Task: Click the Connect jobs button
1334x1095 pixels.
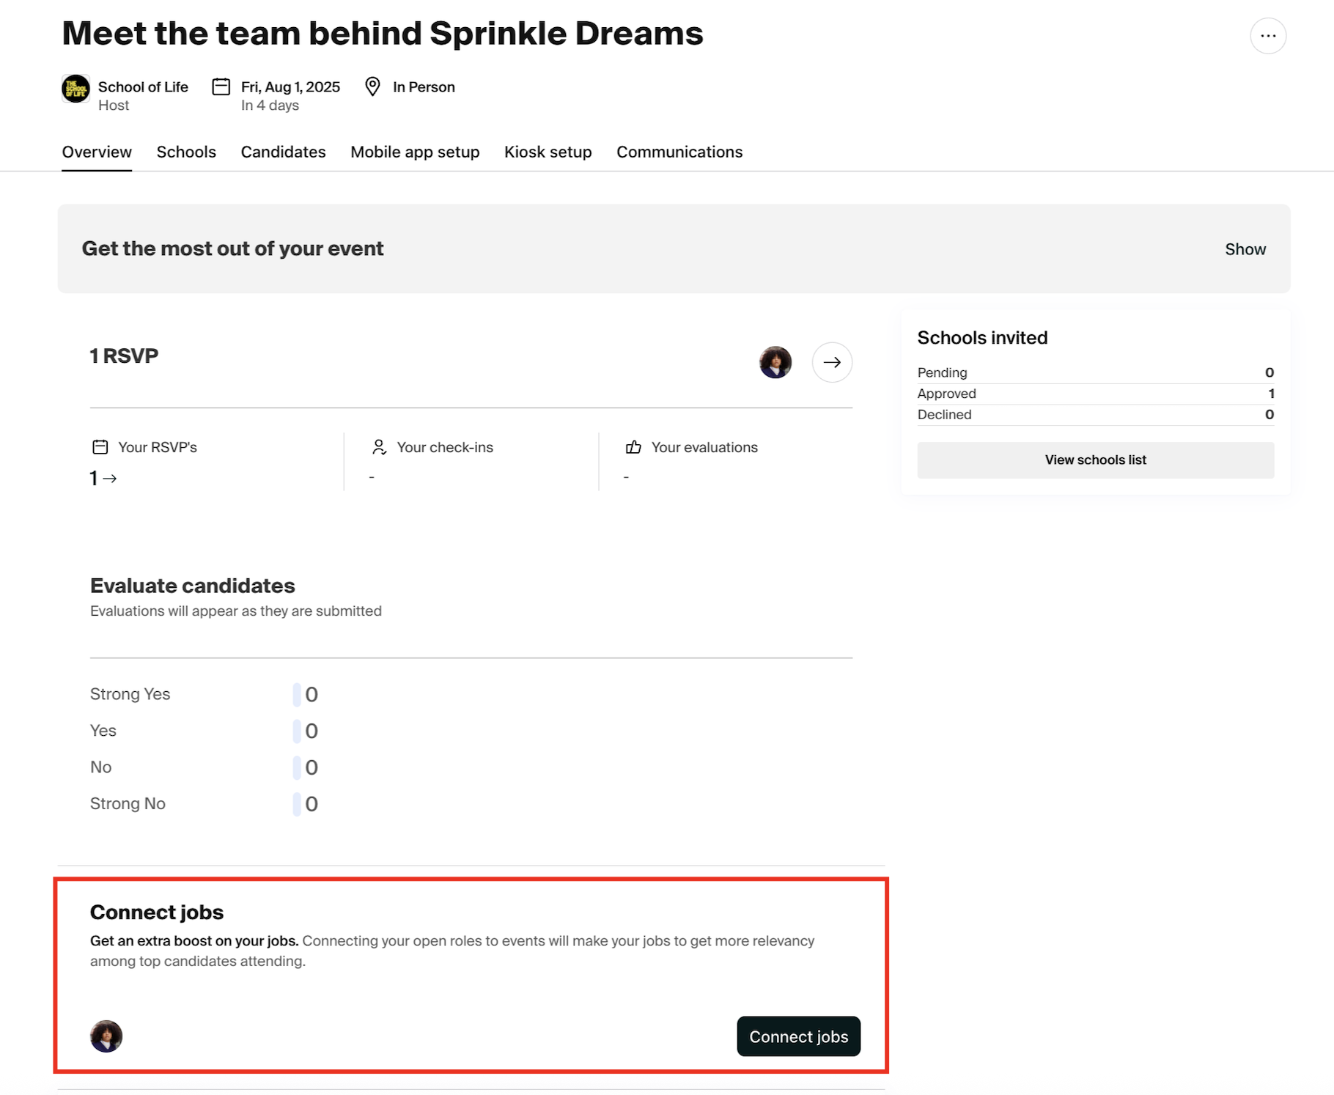Action: (x=798, y=1036)
